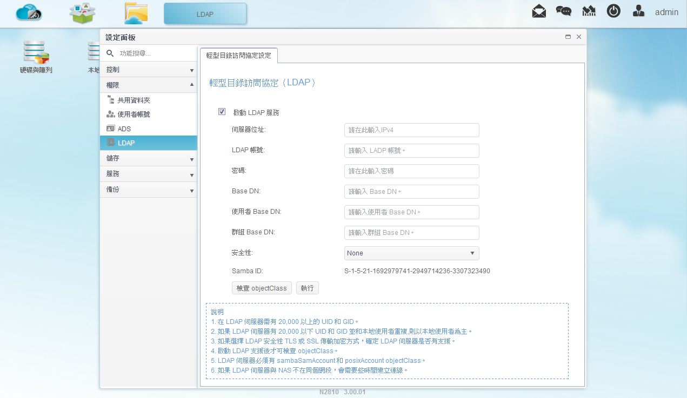Open the App Center green box icon
Image resolution: width=687 pixels, height=398 pixels.
83,13
